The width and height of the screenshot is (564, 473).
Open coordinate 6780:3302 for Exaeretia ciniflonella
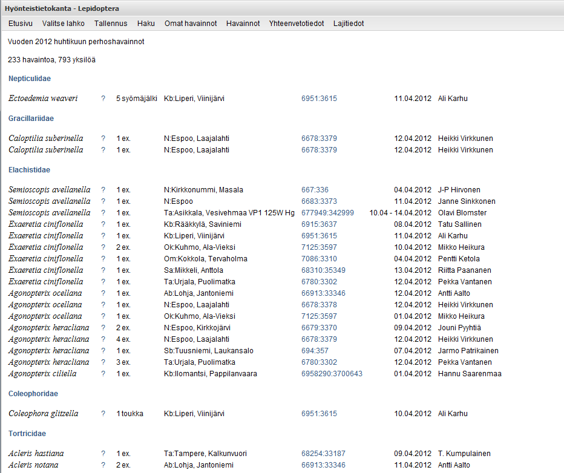(319, 282)
